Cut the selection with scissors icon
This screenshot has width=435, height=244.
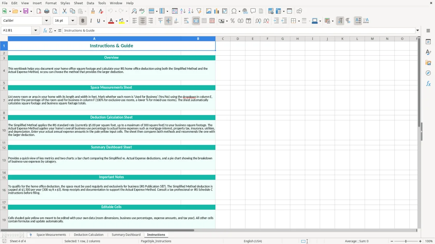(x=65, y=11)
